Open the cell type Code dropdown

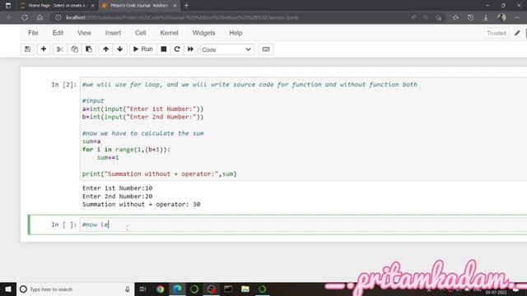pyautogui.click(x=227, y=49)
